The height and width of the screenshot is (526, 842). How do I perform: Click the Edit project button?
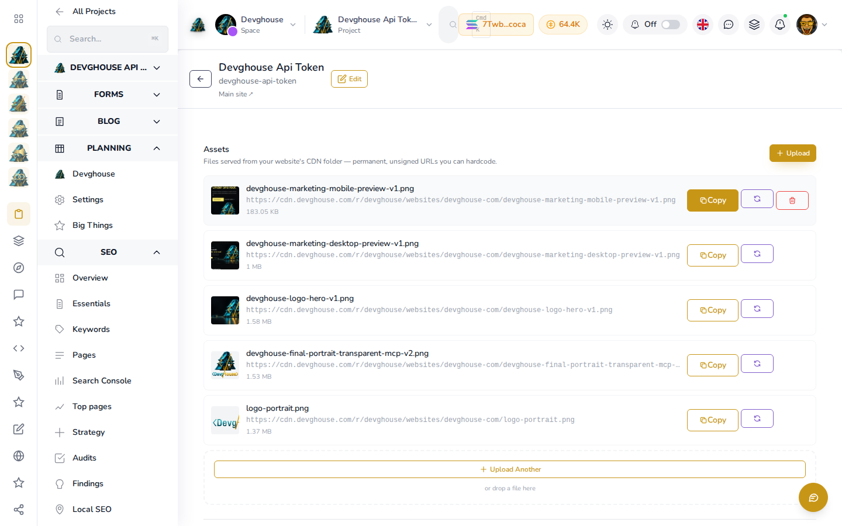(x=349, y=79)
